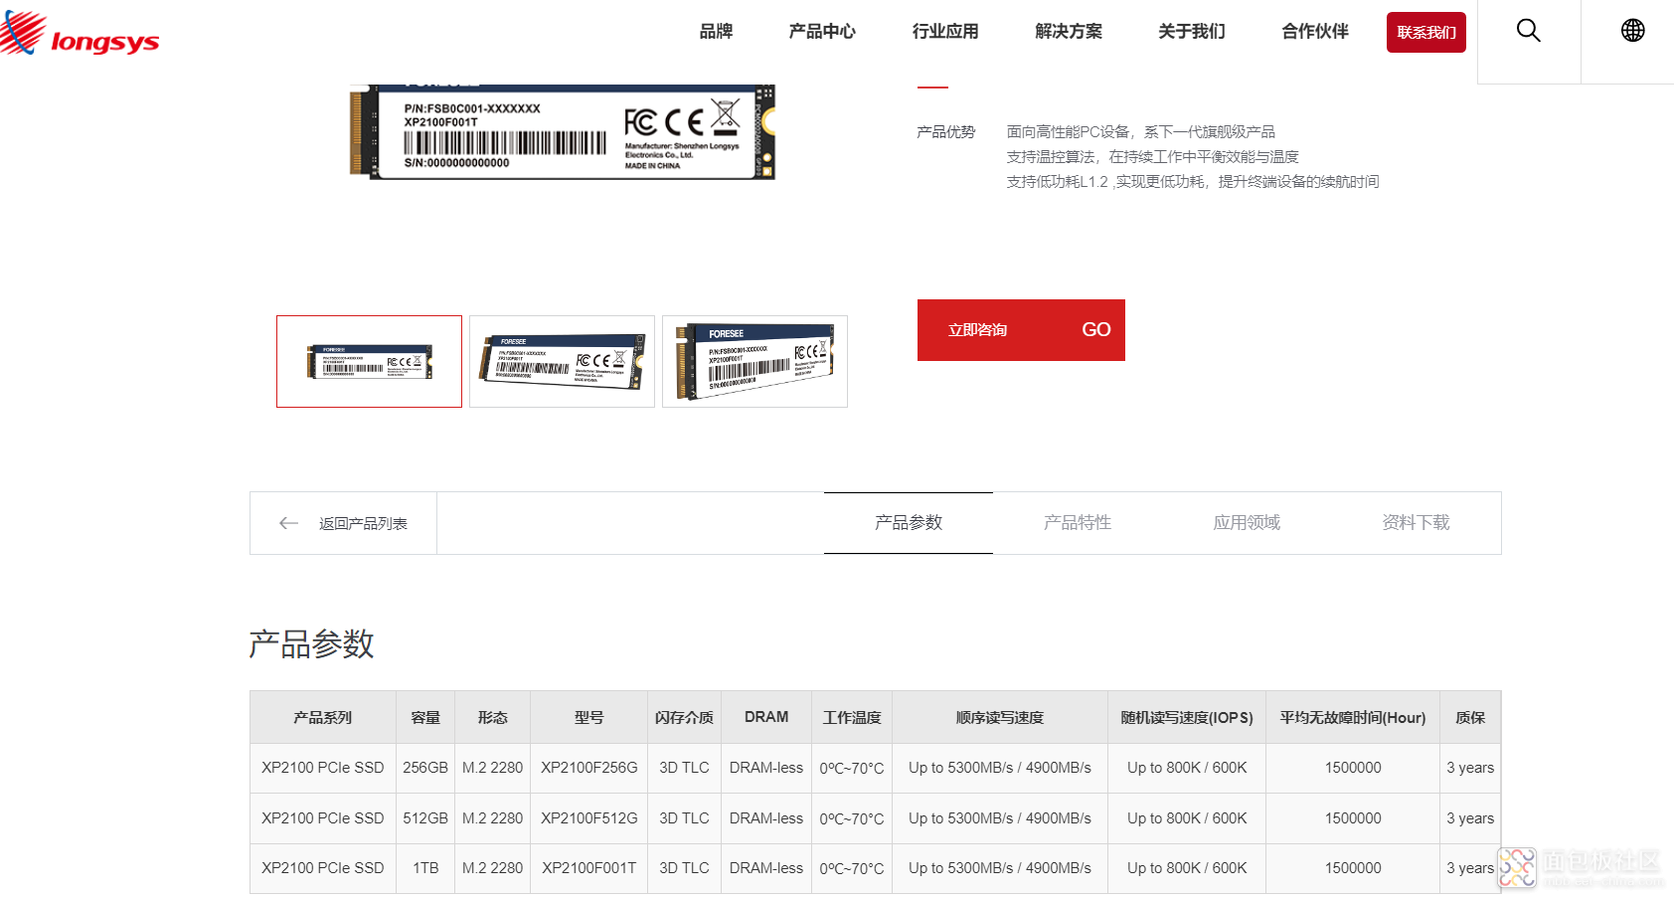Viewport: 1674px width, 899px height.
Task: Click the 产品参数 section heading
Action: (311, 644)
